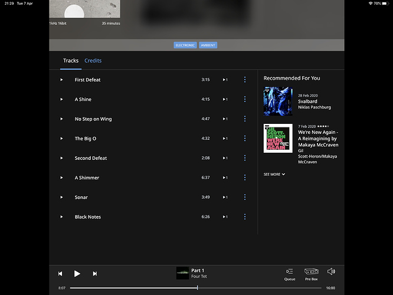Image resolution: width=393 pixels, height=295 pixels.
Task: Open the Svalbard album title
Action: 307,101
